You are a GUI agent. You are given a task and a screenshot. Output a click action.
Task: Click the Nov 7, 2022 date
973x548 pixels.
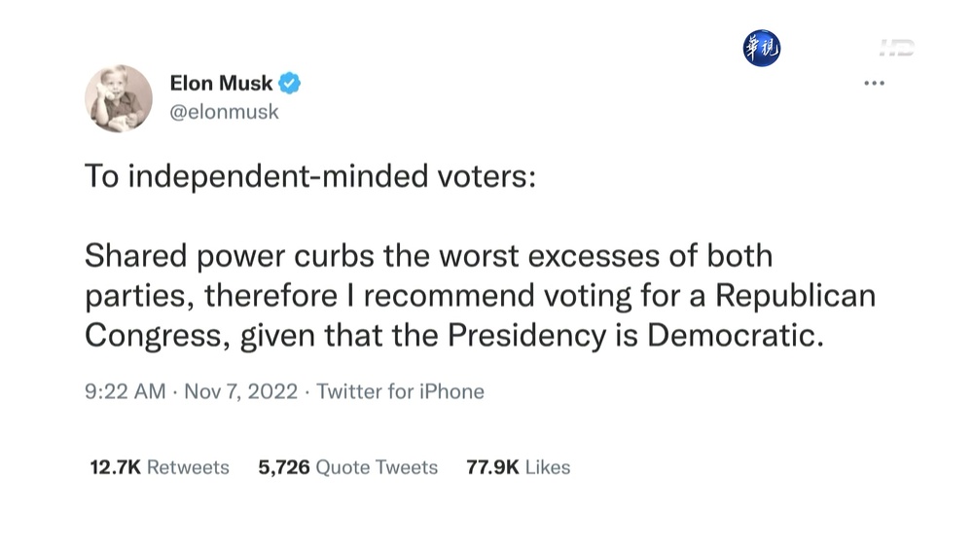pyautogui.click(x=238, y=391)
